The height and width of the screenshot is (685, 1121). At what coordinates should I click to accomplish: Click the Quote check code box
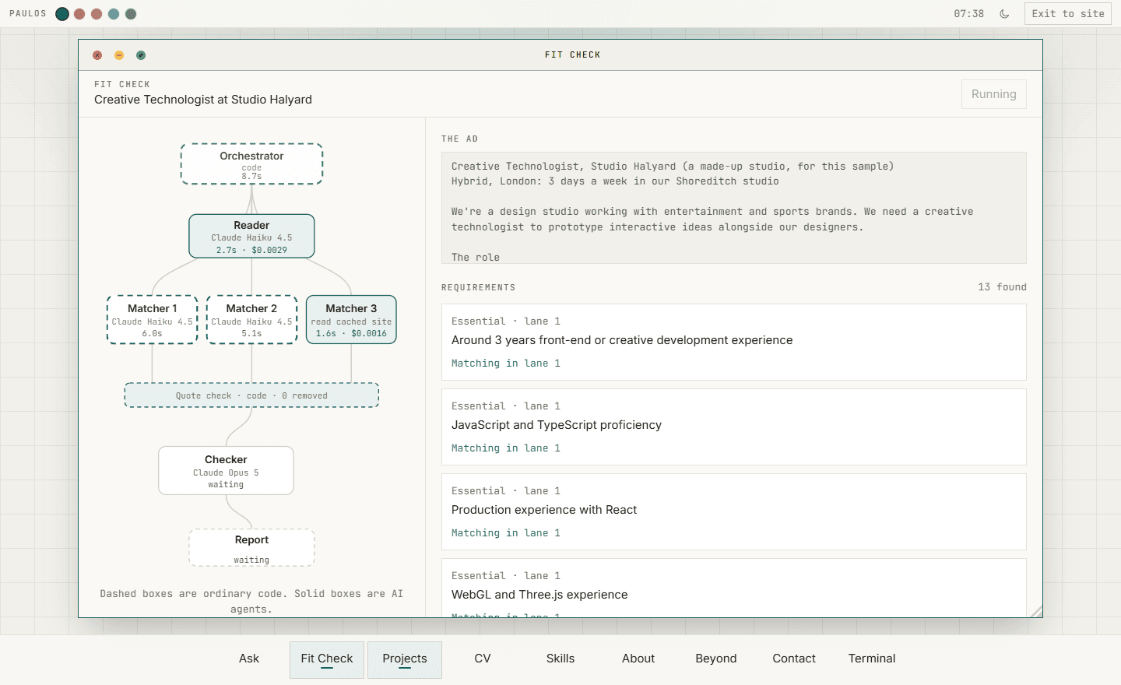coord(251,395)
